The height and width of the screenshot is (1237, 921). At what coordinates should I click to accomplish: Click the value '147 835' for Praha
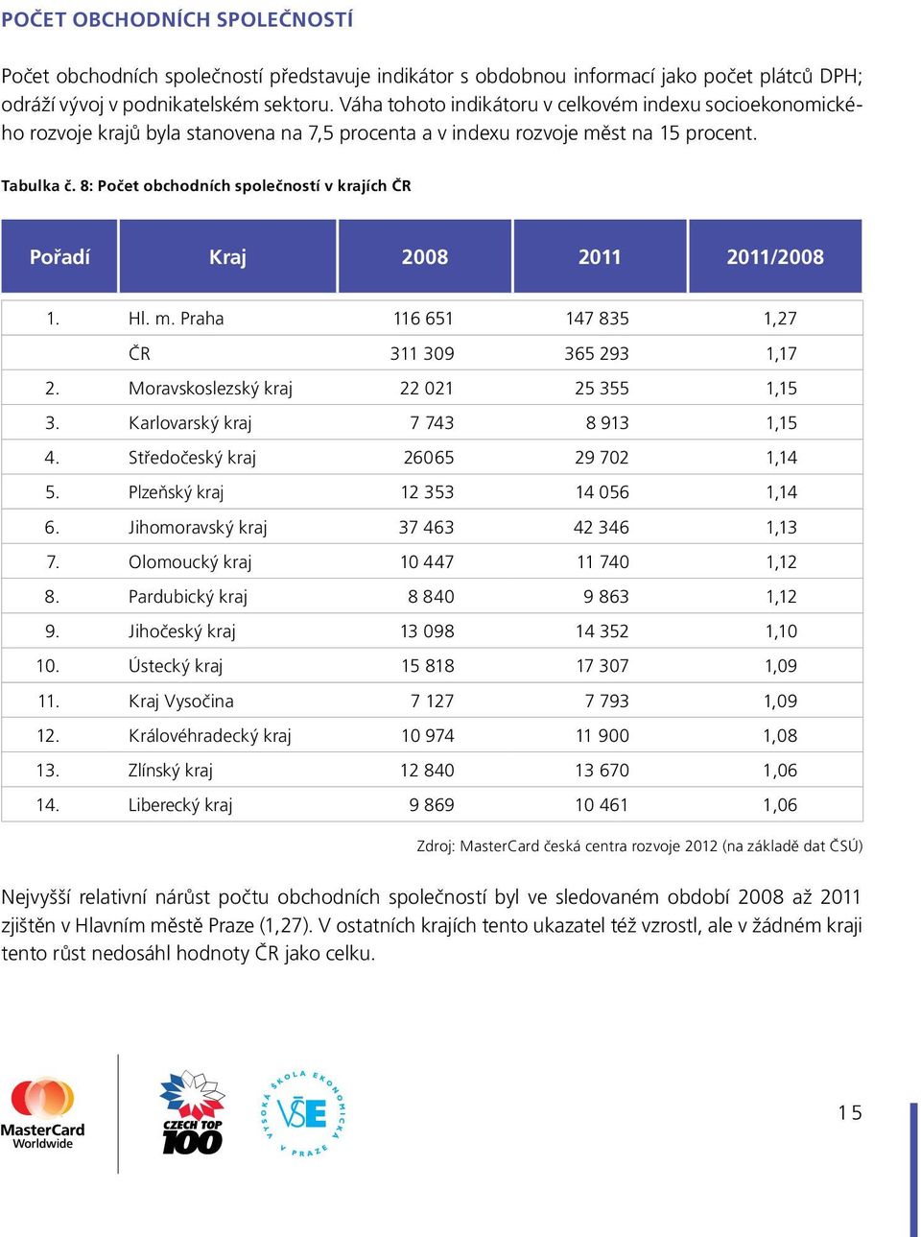point(597,319)
